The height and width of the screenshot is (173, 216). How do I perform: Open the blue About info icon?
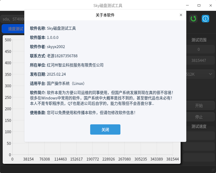click(206, 19)
